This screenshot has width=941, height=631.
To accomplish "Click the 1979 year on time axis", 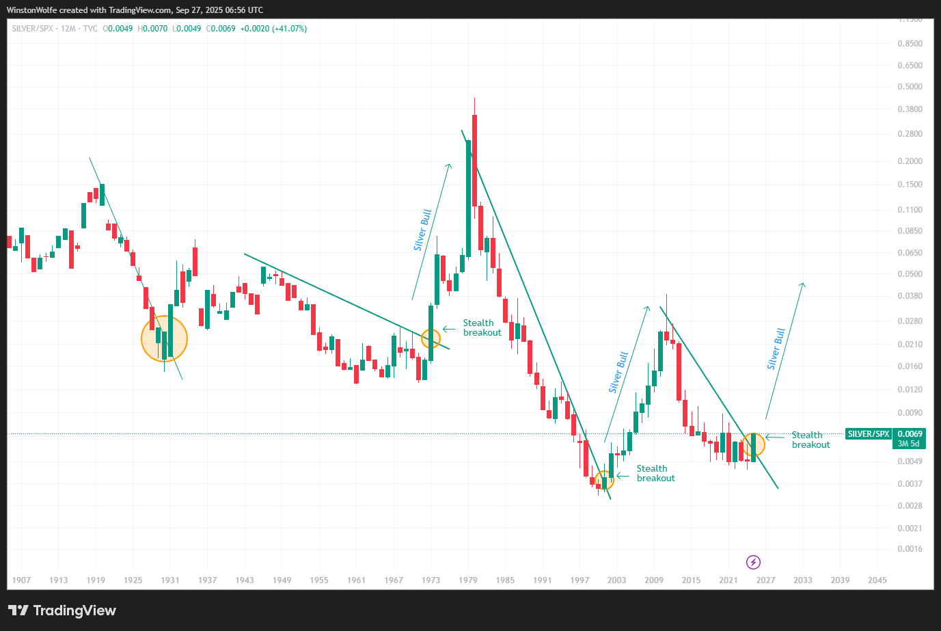I will coord(468,580).
